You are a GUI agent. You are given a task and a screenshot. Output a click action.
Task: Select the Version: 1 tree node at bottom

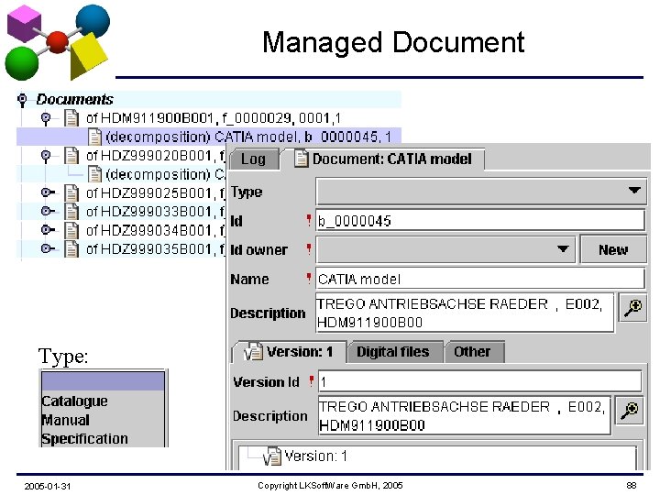[x=315, y=456]
